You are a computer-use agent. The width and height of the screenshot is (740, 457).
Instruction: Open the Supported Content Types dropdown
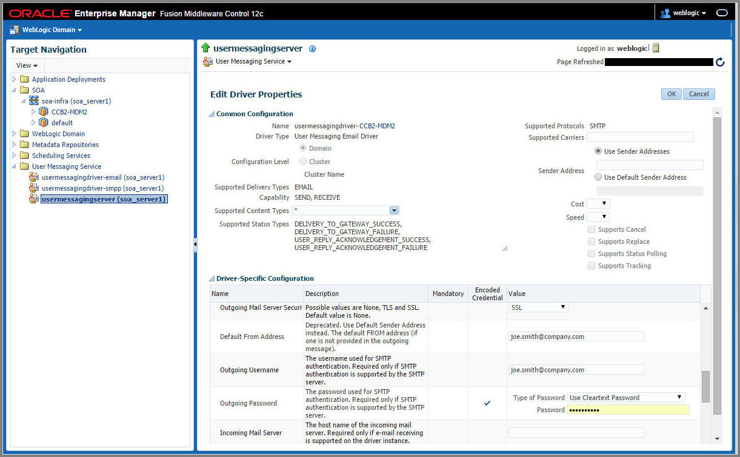(394, 211)
